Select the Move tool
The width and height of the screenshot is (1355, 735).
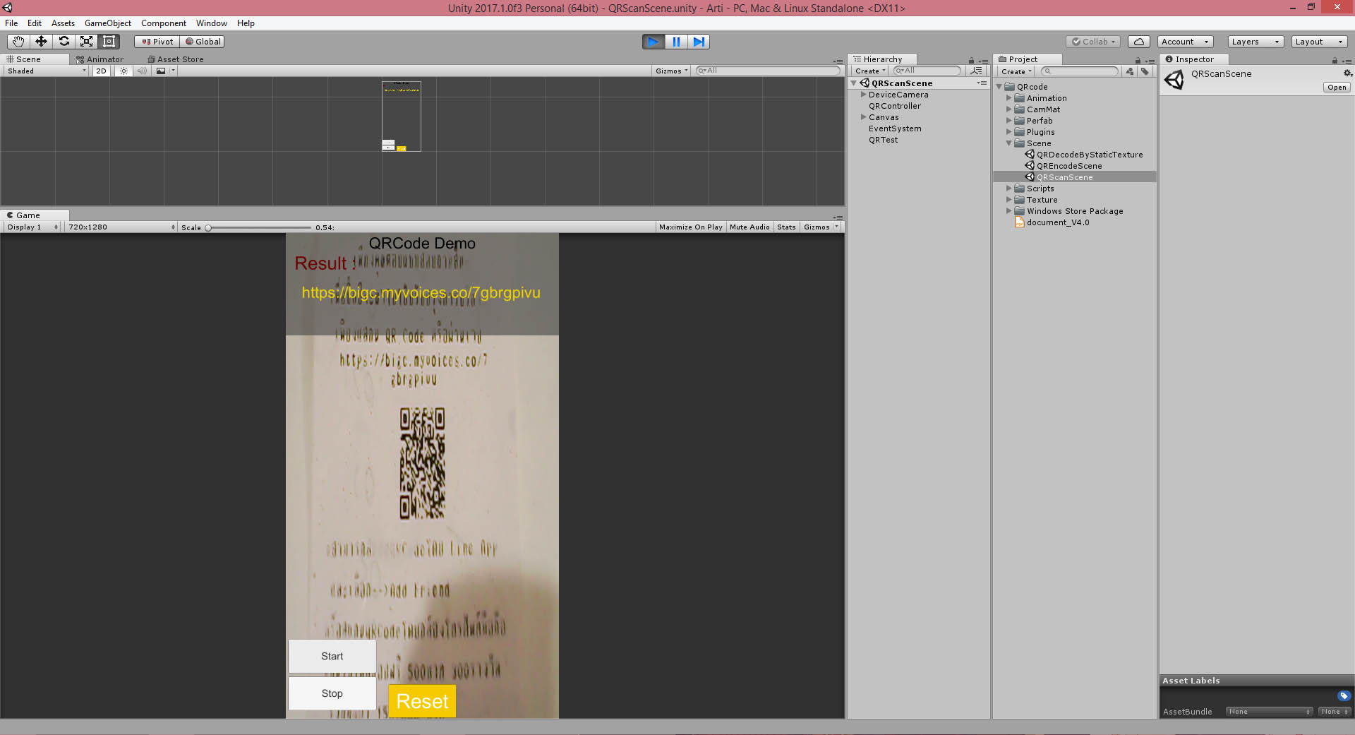[41, 42]
